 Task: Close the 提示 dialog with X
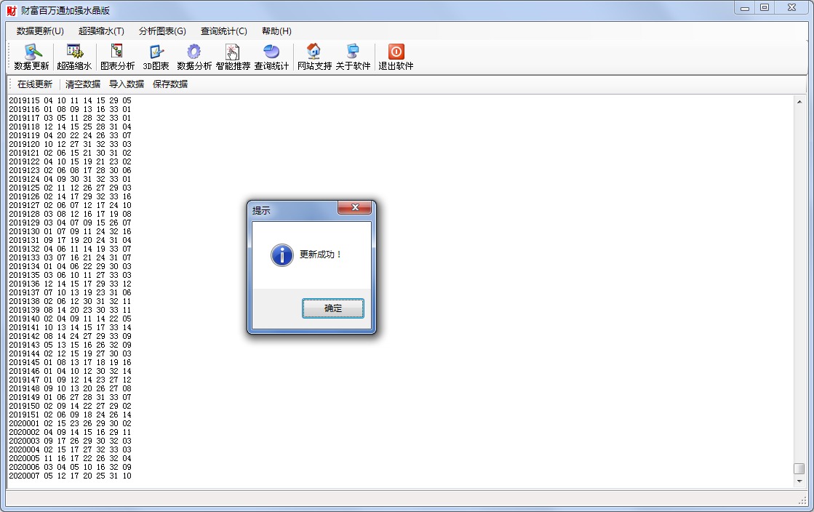[x=355, y=209]
